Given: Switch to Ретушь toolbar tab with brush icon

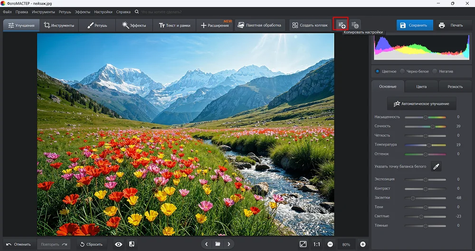Looking at the screenshot, I should [x=97, y=26].
